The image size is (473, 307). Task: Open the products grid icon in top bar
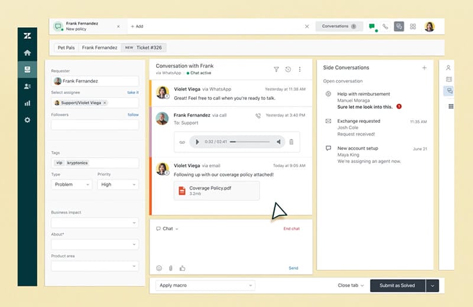coord(413,27)
